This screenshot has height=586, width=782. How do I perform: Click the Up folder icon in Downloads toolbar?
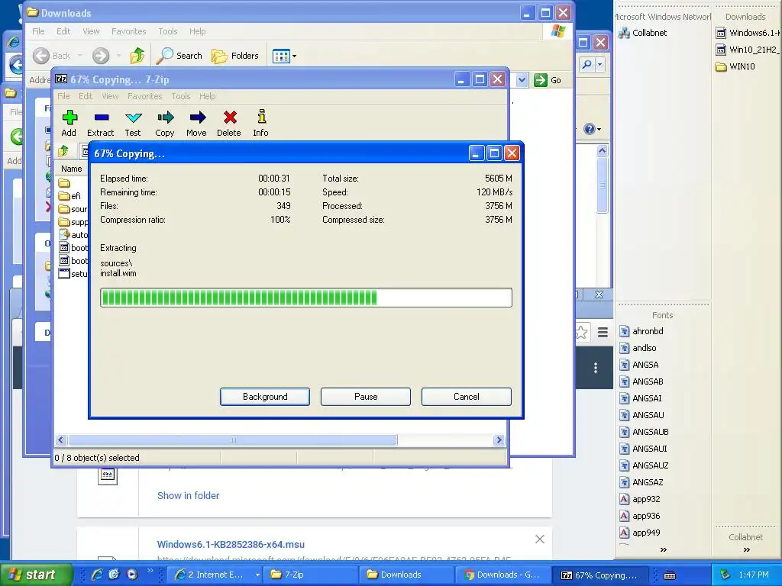[137, 55]
